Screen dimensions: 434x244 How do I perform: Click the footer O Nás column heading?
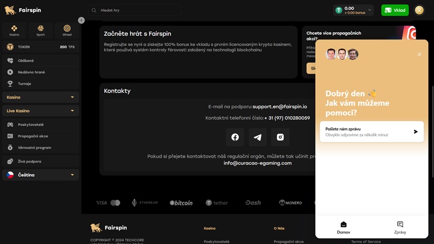[279, 228]
